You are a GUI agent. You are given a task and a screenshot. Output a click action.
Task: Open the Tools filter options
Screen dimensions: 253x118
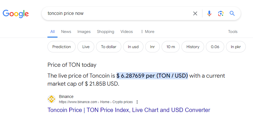(233, 32)
